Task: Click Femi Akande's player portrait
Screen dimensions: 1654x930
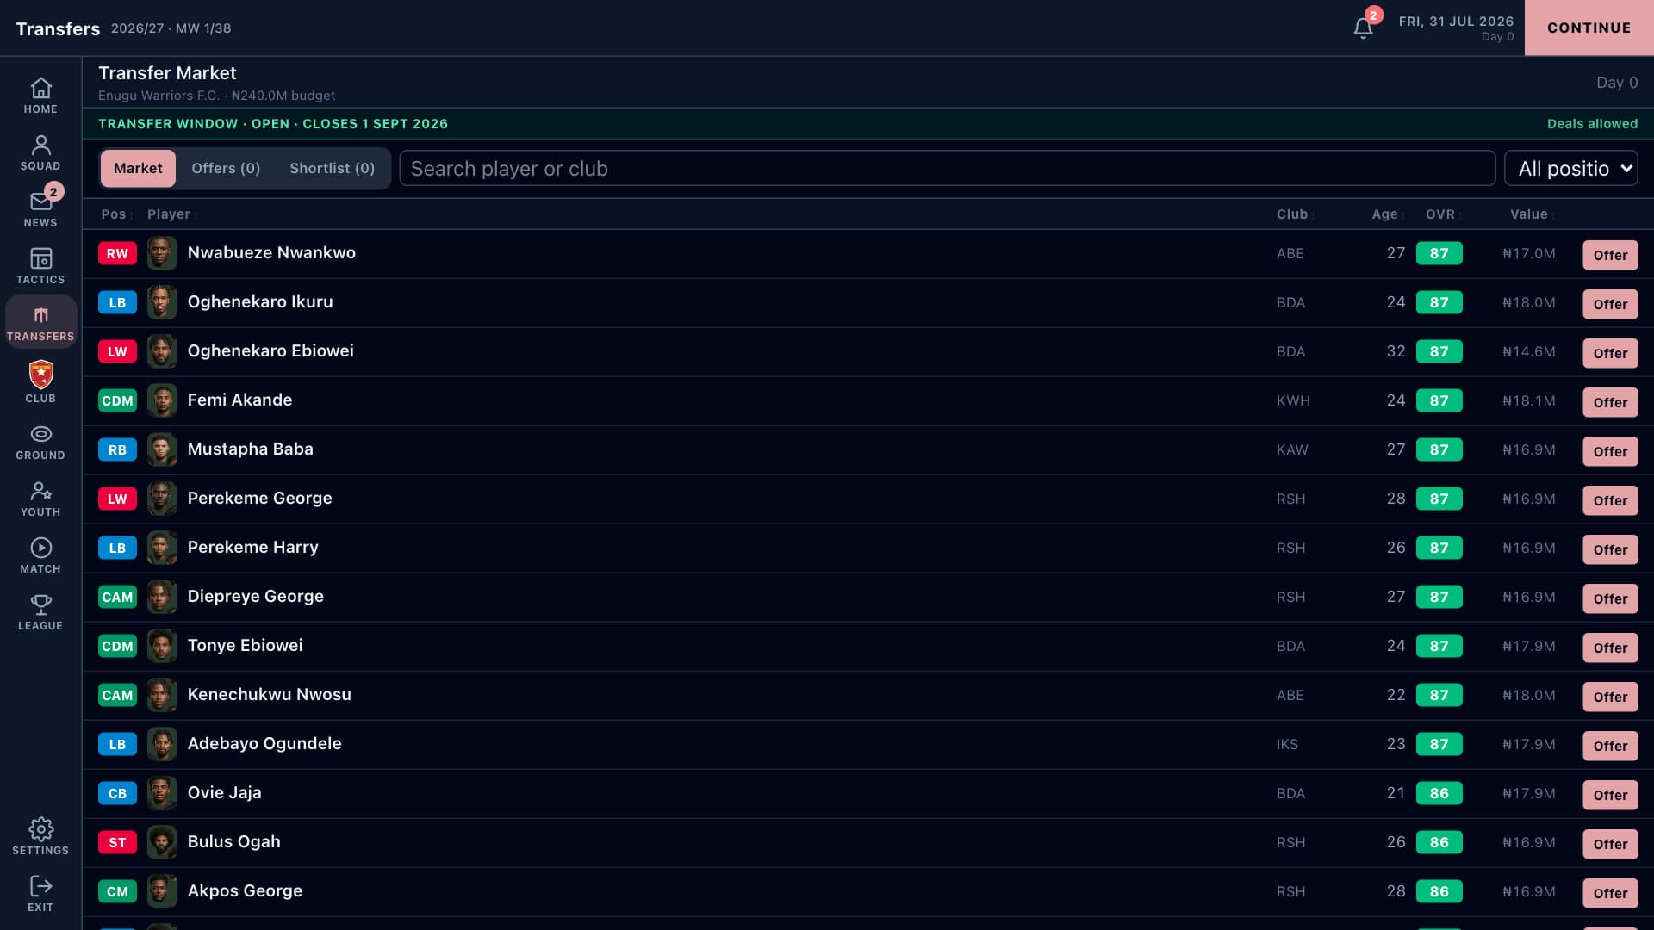Action: tap(162, 400)
